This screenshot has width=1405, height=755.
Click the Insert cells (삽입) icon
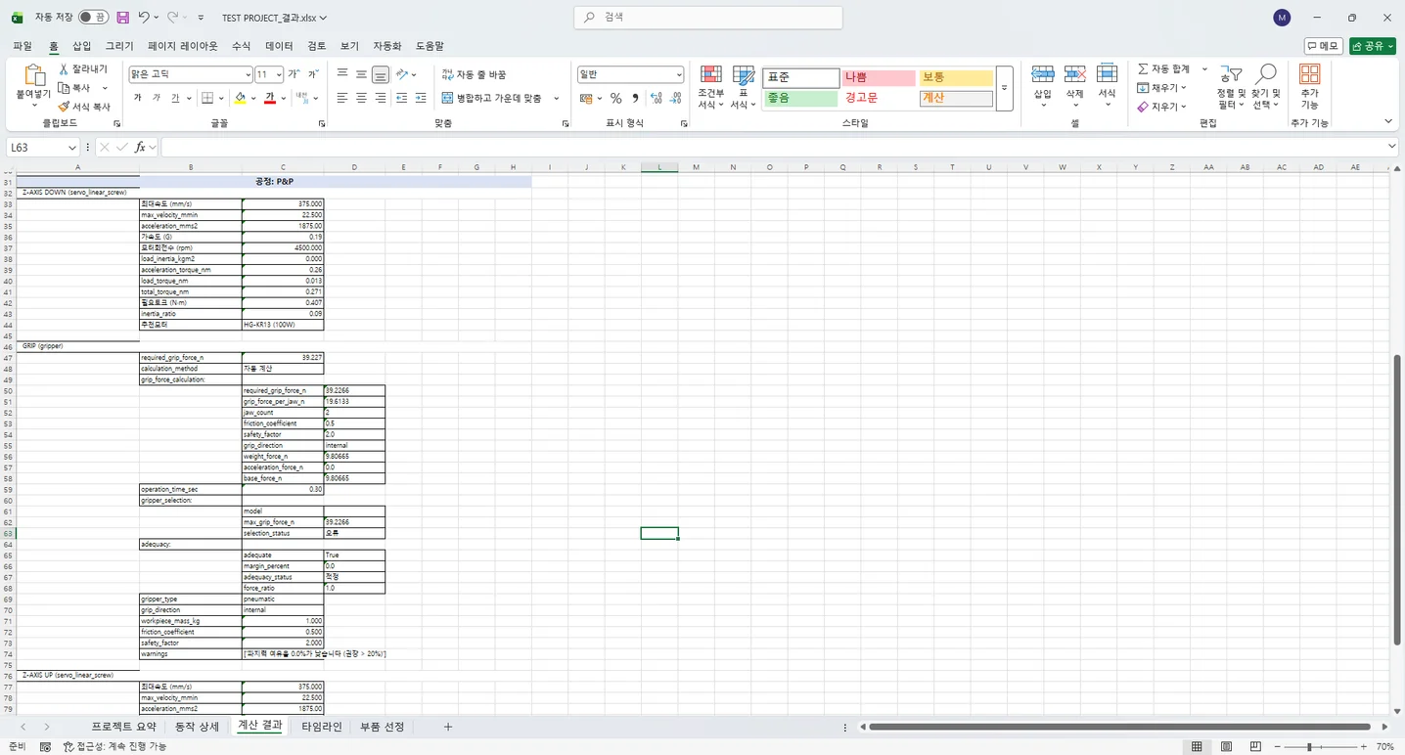coord(1043,75)
